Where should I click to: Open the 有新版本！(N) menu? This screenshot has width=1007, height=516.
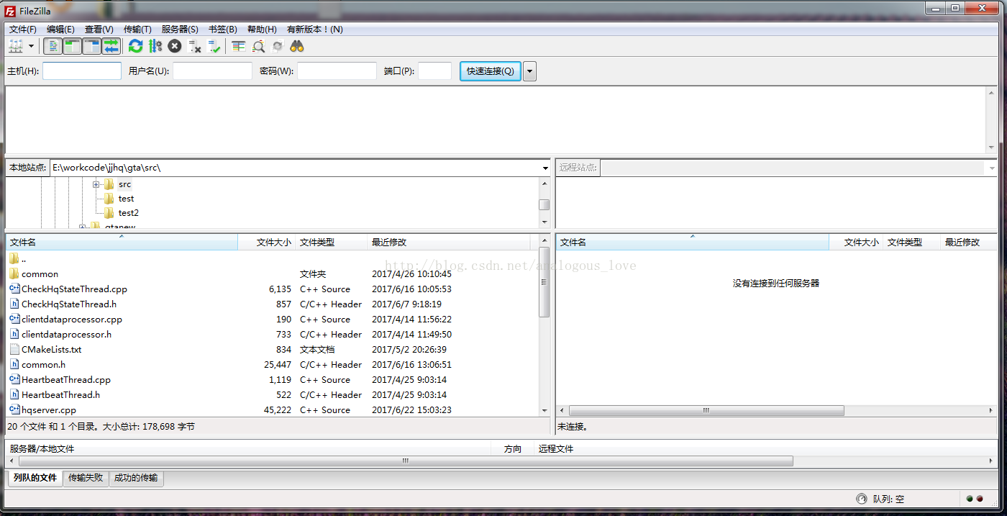tap(315, 30)
